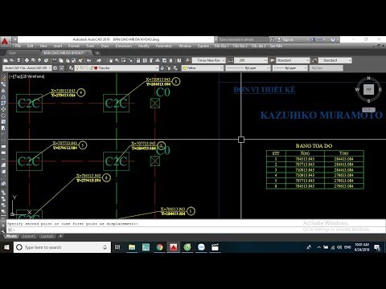This screenshot has height=289, width=386.
Task: Open the first Standard table style dropdown
Action: coord(293,60)
